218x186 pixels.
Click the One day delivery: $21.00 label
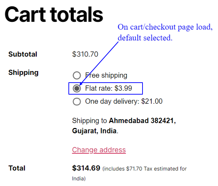click(x=124, y=102)
